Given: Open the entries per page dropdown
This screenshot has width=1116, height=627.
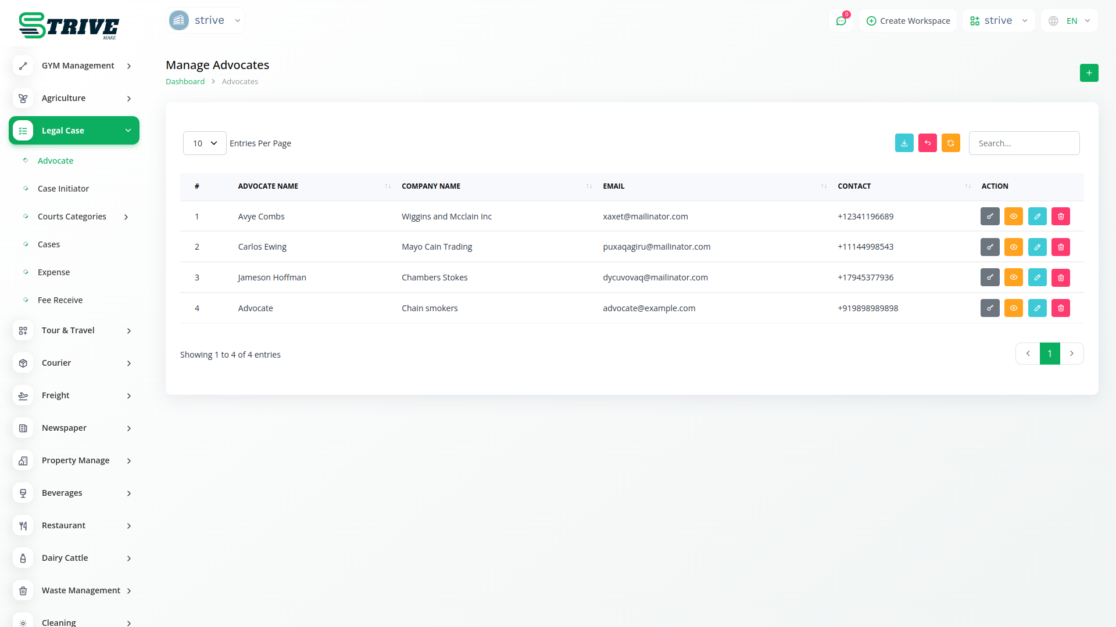Looking at the screenshot, I should tap(205, 143).
